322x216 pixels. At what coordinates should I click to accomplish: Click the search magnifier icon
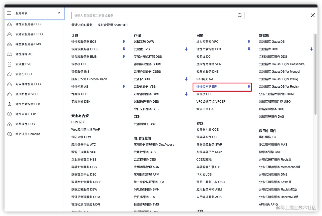240,15
